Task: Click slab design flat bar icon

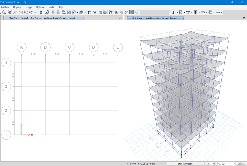Action: [x=218, y=12]
